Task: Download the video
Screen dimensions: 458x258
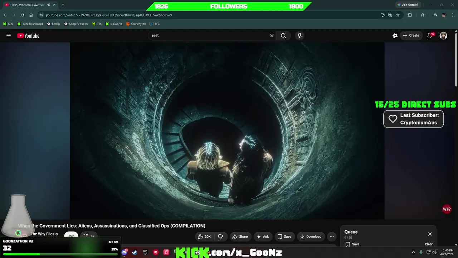Action: (311, 236)
